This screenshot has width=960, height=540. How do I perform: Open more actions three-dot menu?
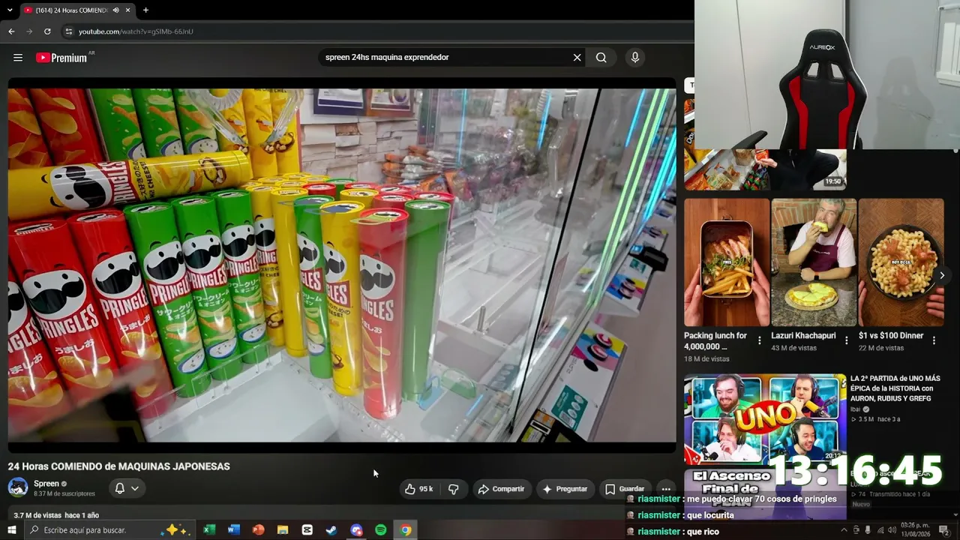666,489
